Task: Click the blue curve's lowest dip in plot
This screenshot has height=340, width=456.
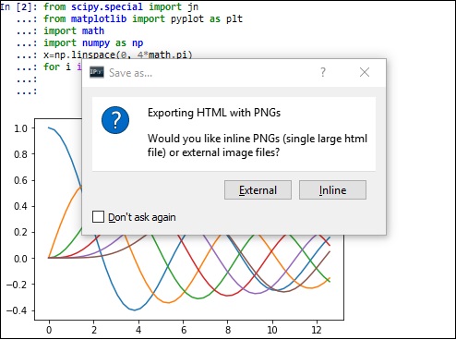Action: point(134,310)
